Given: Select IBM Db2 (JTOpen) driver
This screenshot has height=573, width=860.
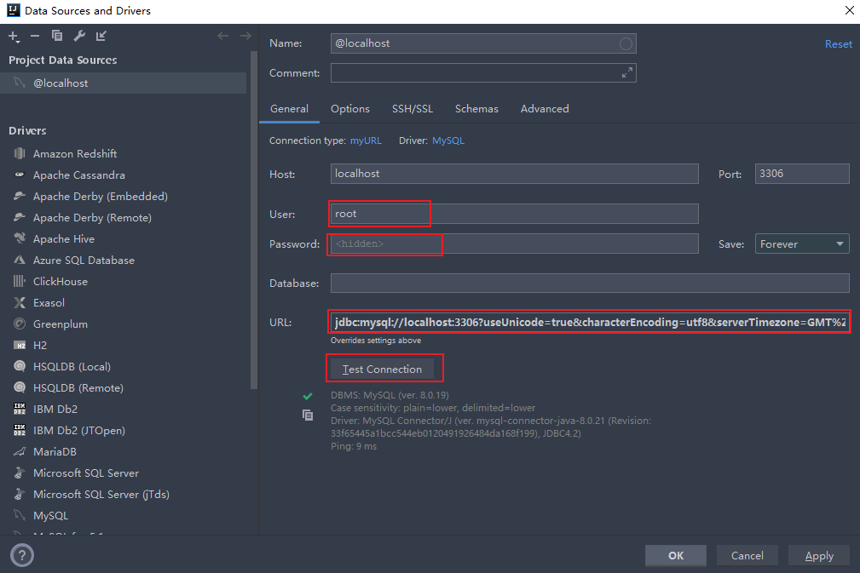Looking at the screenshot, I should click(x=79, y=431).
